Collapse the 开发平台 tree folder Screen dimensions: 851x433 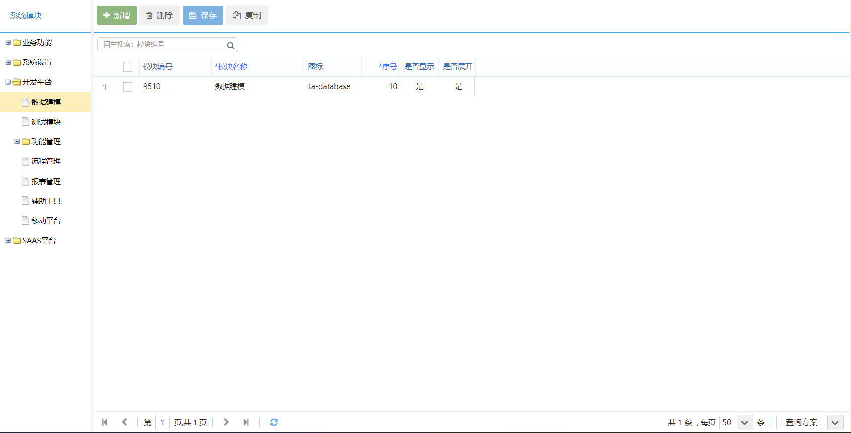click(x=8, y=82)
